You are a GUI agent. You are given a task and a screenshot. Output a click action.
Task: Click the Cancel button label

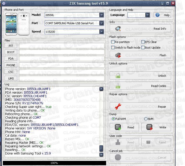point(162,158)
